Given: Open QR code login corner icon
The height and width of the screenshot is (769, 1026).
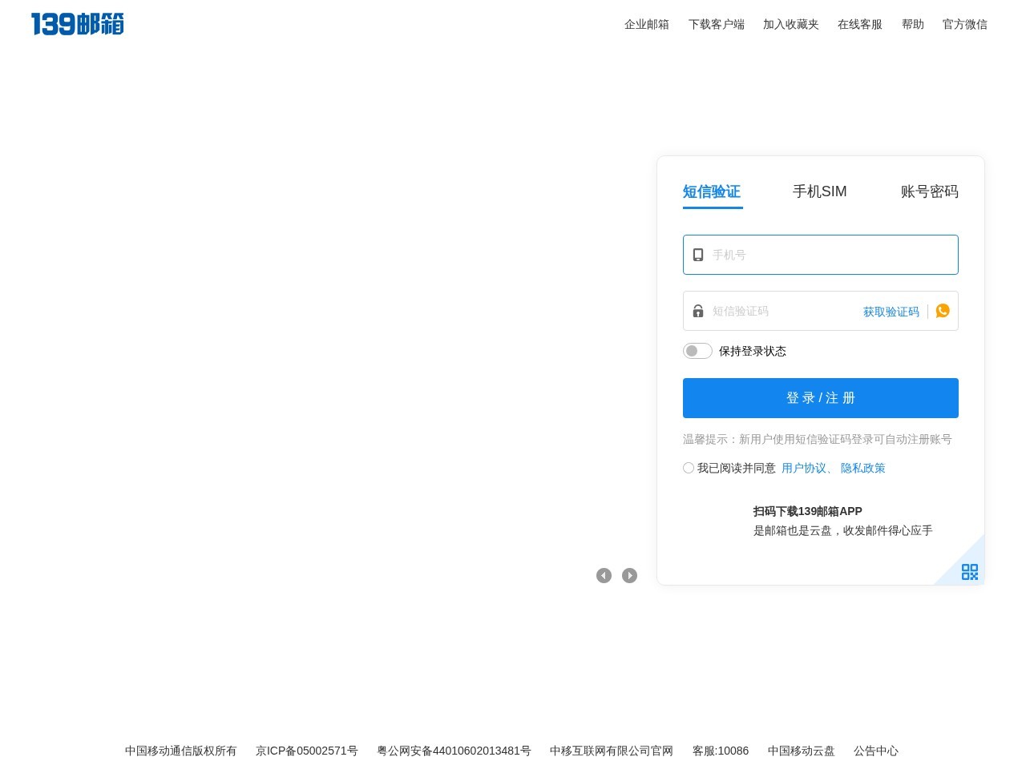Looking at the screenshot, I should point(969,571).
